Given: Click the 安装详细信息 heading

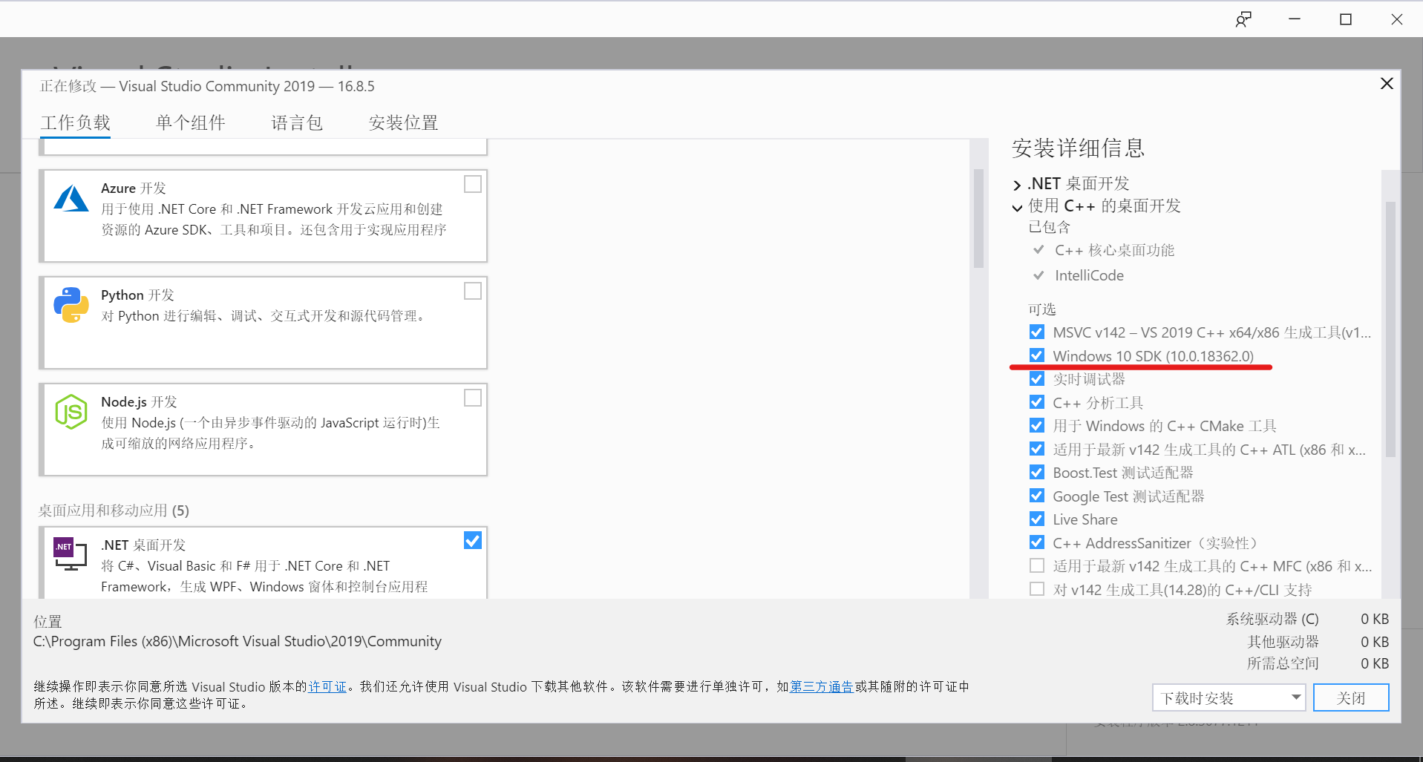Looking at the screenshot, I should 1078,148.
